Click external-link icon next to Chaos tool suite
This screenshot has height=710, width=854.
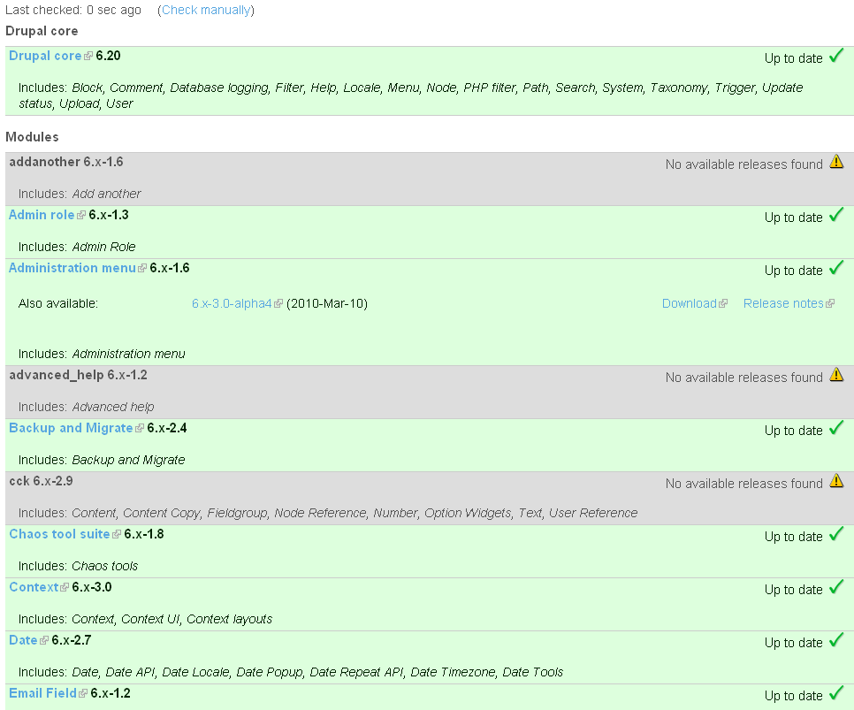point(117,535)
